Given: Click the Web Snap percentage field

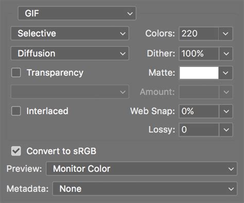Looking at the screenshot, I should (x=199, y=112).
